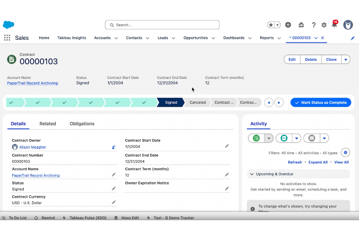This screenshot has width=359, height=239.
Task: Click the green Contract record icon
Action: (x=12, y=59)
